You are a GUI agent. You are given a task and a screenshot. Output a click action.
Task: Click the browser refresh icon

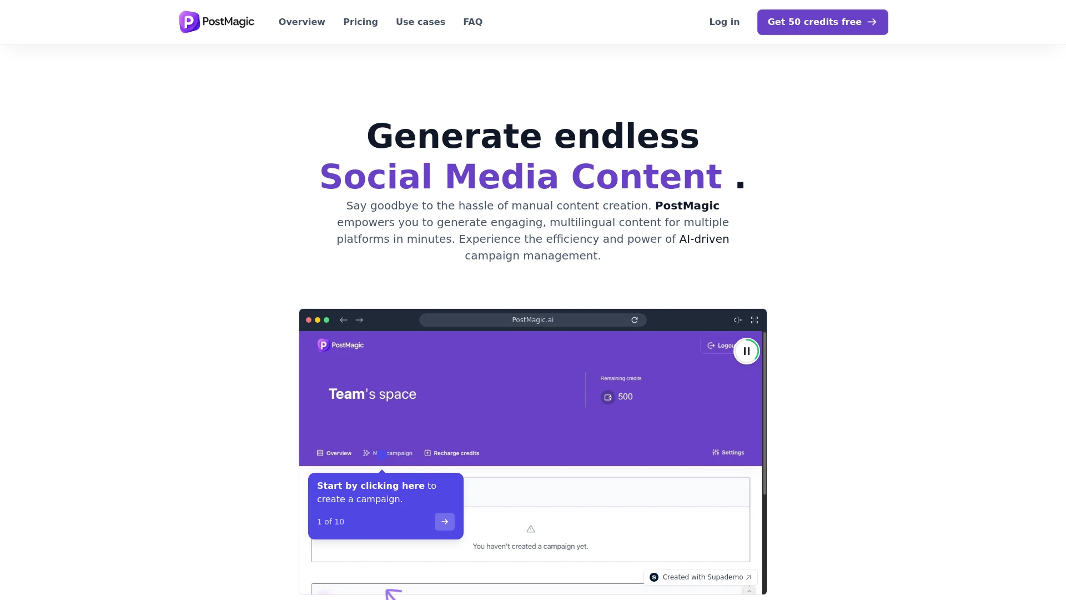(634, 319)
